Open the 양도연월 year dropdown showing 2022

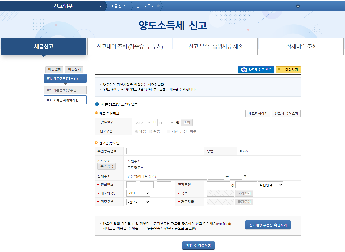pyautogui.click(x=143, y=122)
